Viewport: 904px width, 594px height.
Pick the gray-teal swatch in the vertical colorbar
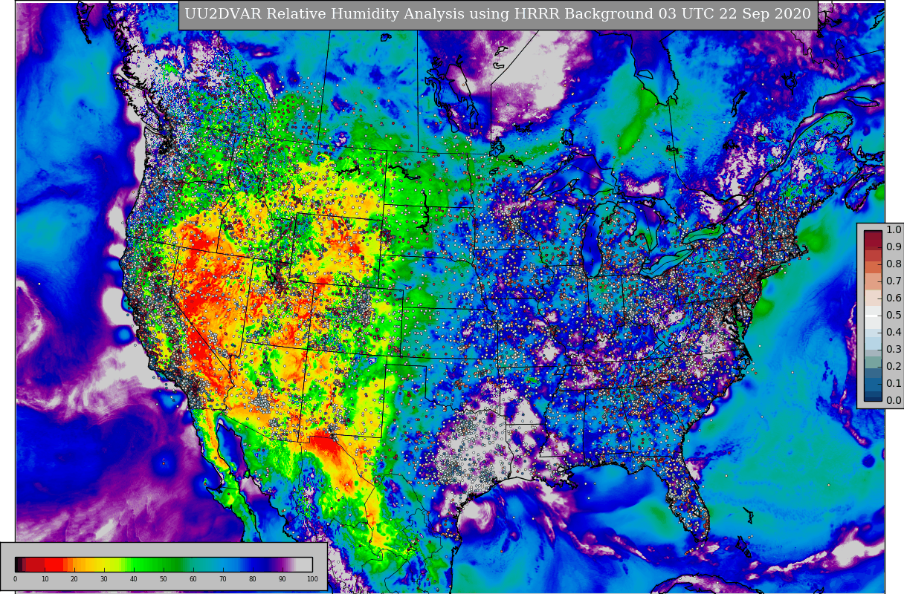tap(873, 362)
